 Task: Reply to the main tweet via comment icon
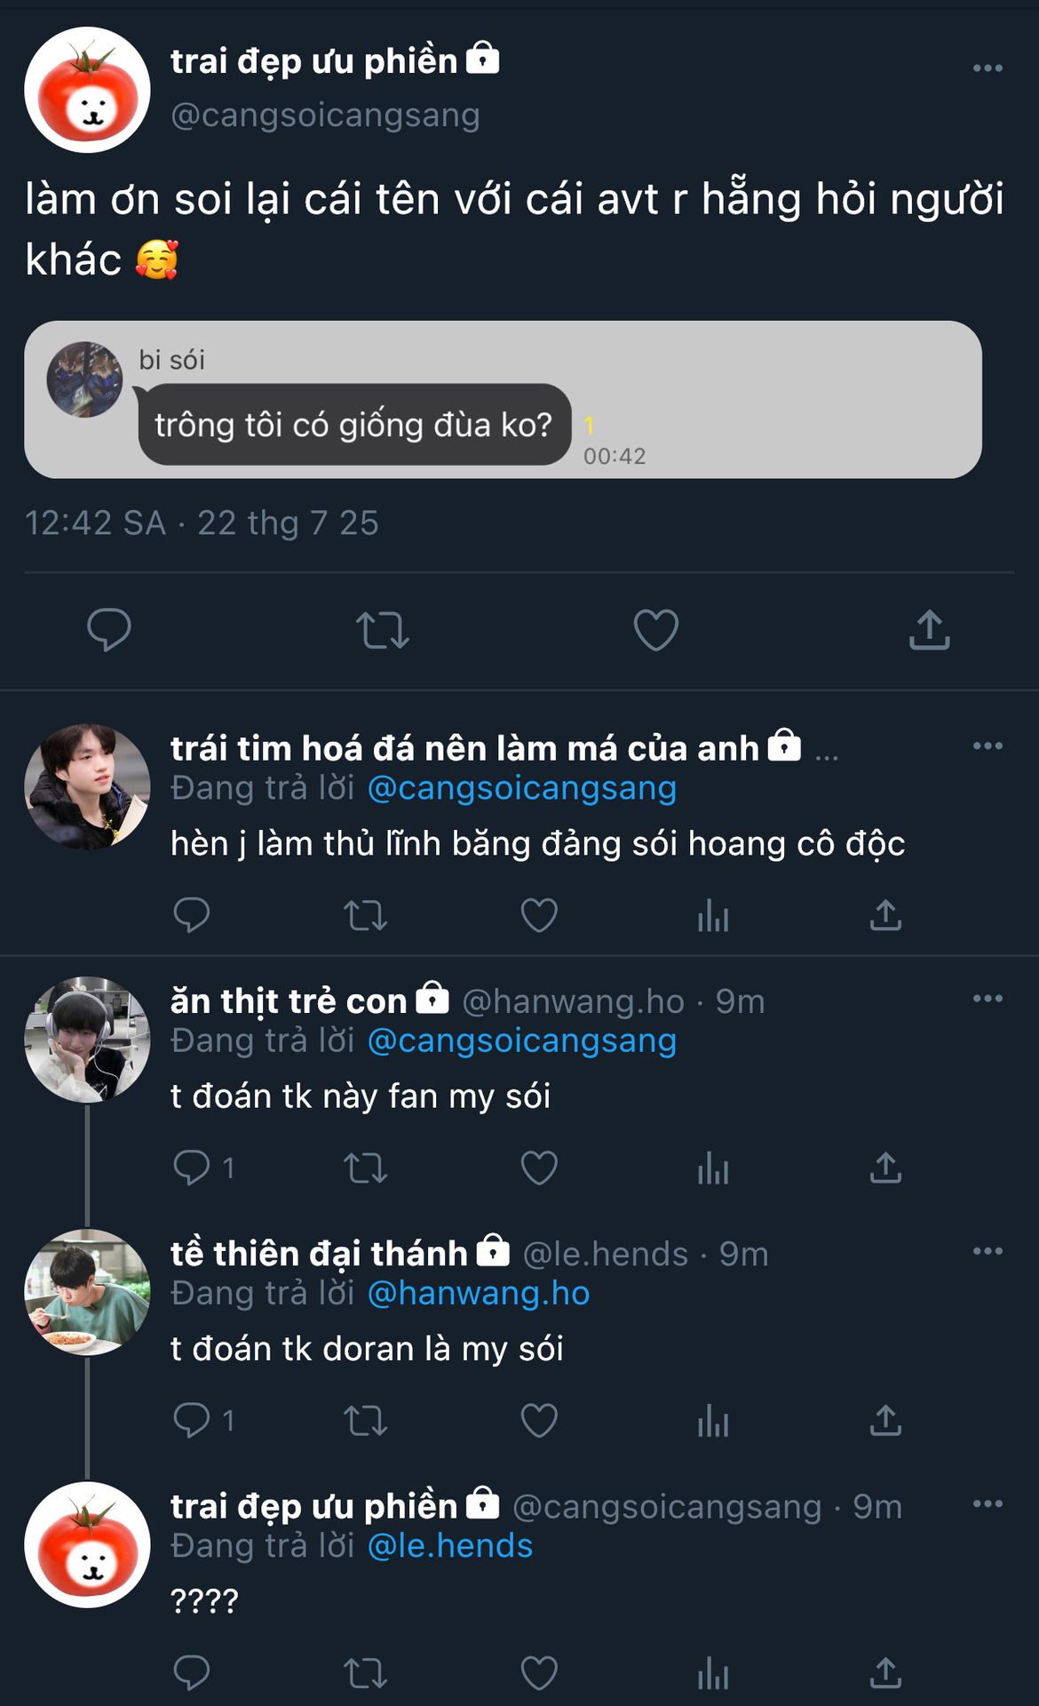(x=109, y=630)
